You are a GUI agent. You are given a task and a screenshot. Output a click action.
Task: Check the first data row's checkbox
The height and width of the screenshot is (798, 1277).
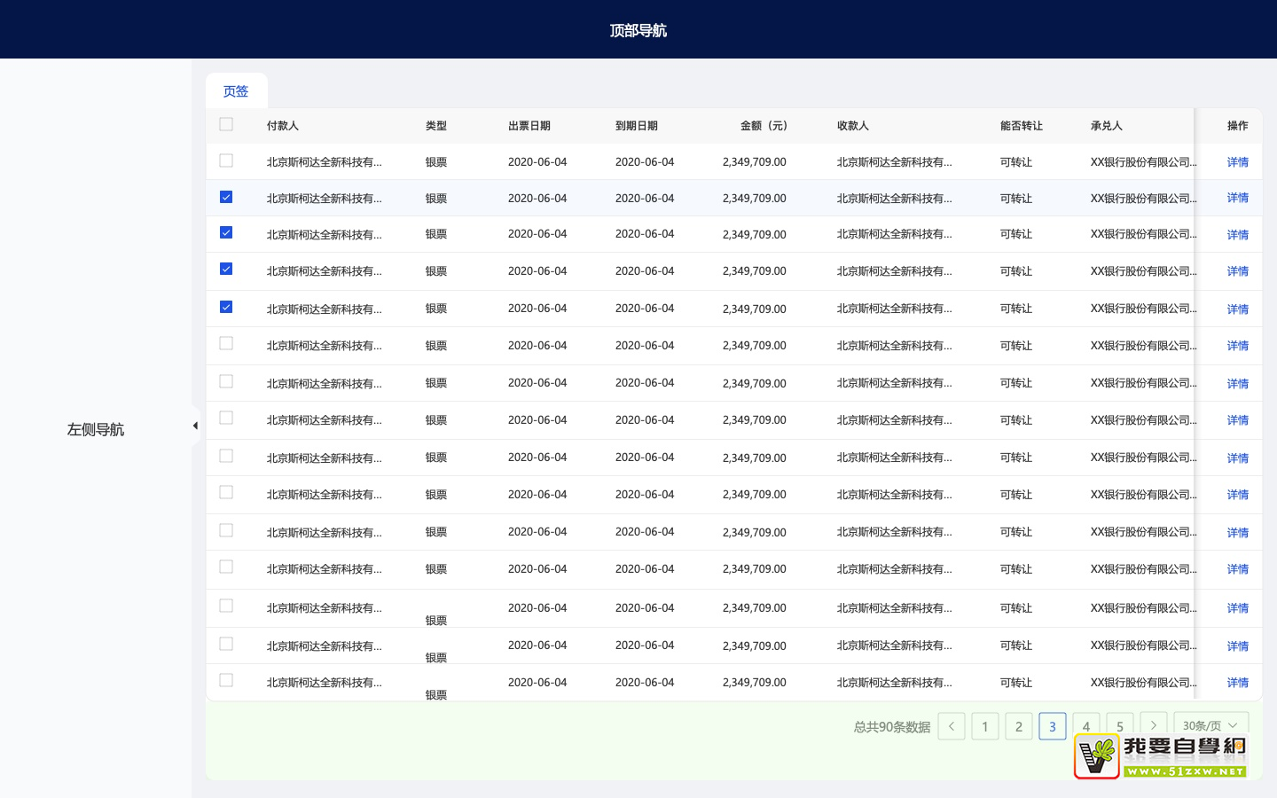[226, 160]
